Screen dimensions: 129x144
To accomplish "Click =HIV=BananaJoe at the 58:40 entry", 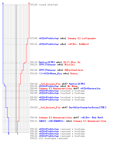I will pyautogui.click(x=90, y=88).
